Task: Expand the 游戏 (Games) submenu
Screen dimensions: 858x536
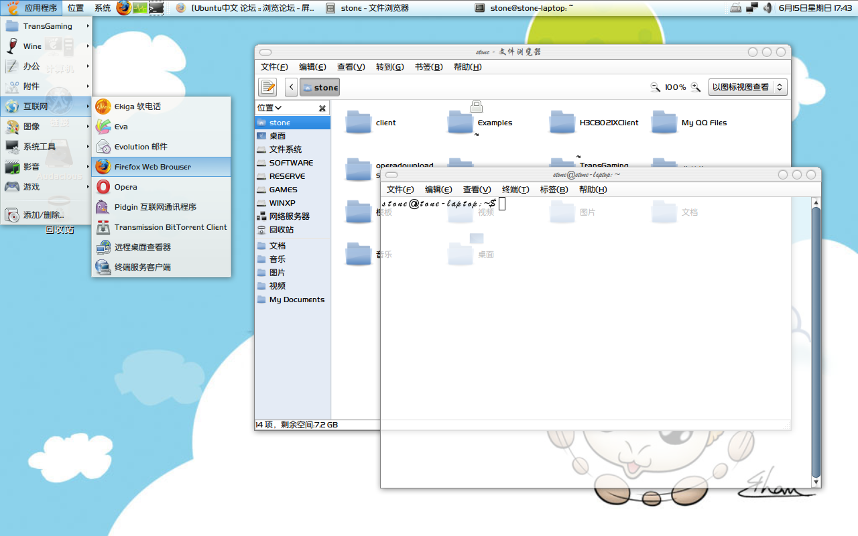Action: [47, 187]
